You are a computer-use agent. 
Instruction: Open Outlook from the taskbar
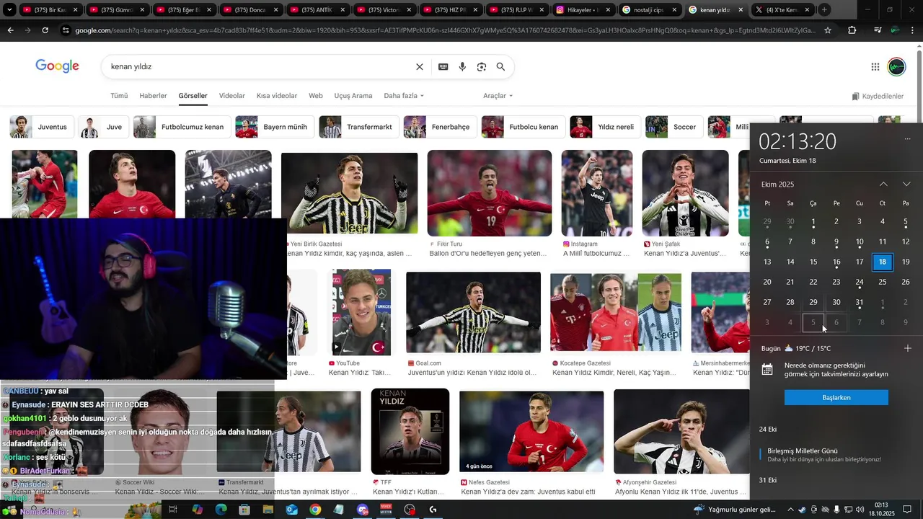point(291,510)
